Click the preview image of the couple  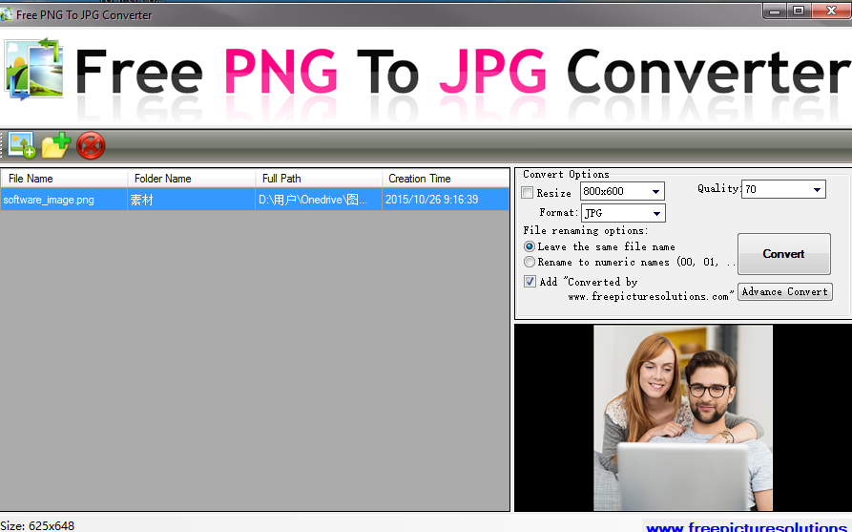[682, 417]
